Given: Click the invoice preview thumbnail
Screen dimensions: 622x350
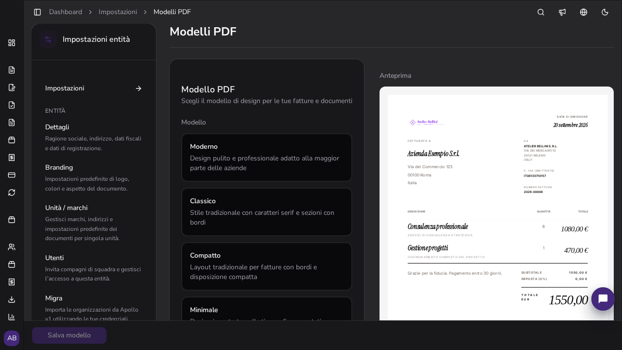Looking at the screenshot, I should tap(497, 204).
